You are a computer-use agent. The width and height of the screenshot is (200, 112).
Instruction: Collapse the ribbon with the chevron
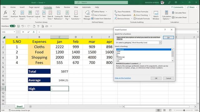tap(197, 22)
